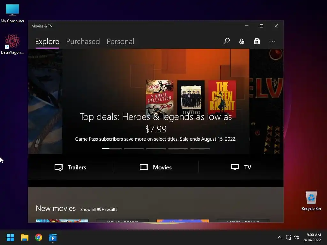Launch Google Chrome from taskbar
Image resolution: width=327 pixels, height=245 pixels.
39,237
